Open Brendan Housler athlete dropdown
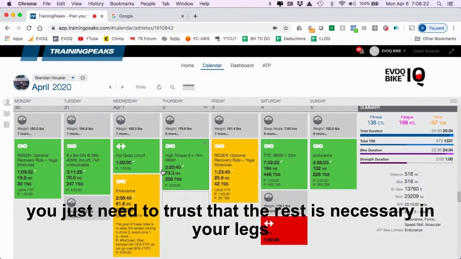The height and width of the screenshot is (259, 461). coord(54,78)
